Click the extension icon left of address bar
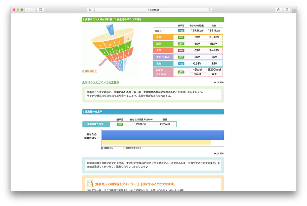The width and height of the screenshot is (307, 206). click(x=90, y=10)
